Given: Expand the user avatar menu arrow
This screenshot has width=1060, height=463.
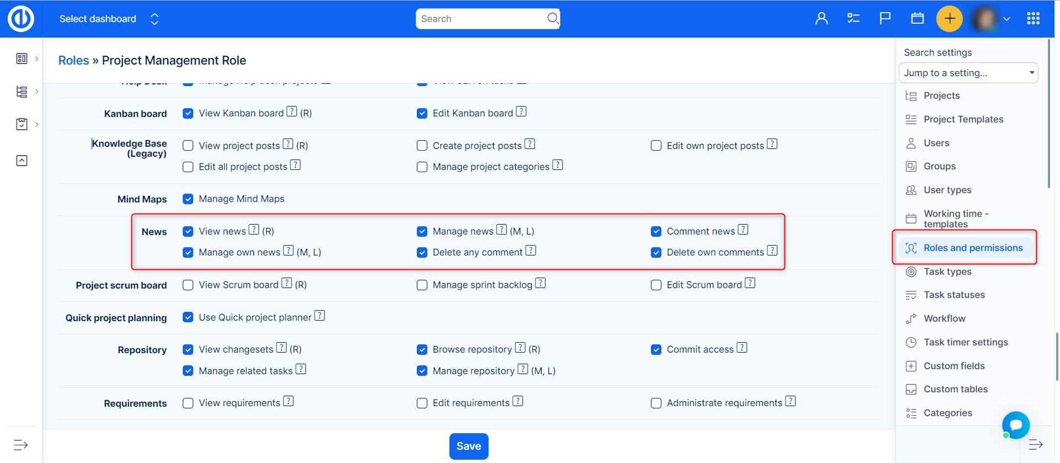Looking at the screenshot, I should click(x=1006, y=19).
